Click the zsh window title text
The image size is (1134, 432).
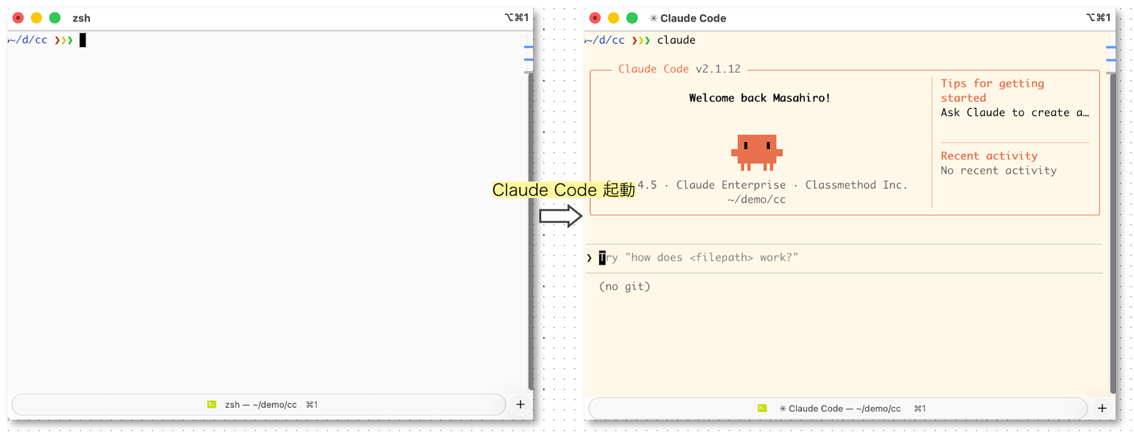[x=81, y=18]
